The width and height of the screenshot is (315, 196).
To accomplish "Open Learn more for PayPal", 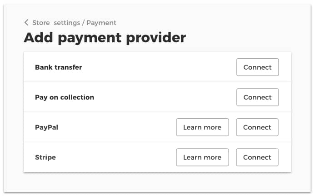I will [202, 127].
